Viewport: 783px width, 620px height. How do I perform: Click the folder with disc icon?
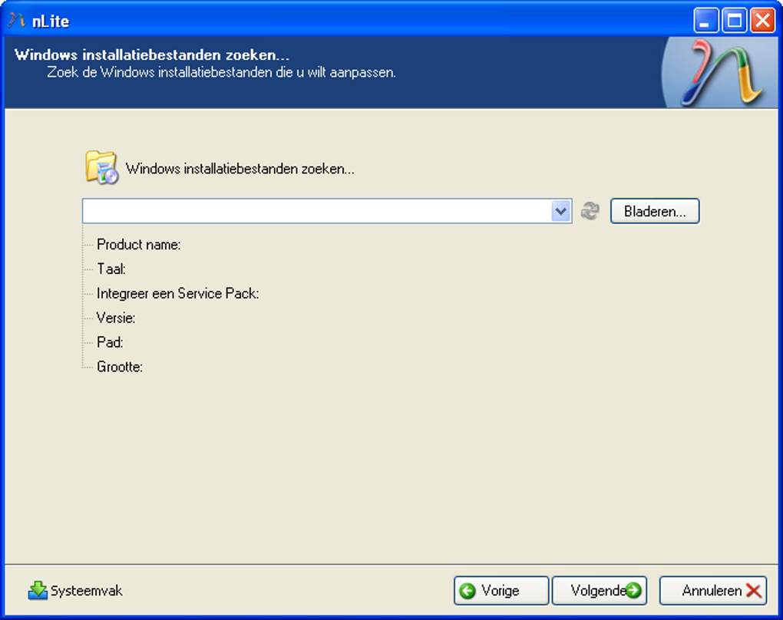(x=101, y=168)
